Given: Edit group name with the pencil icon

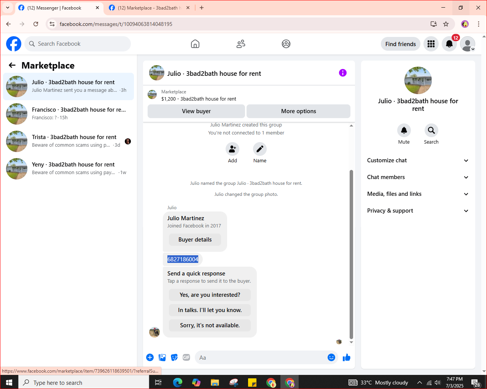Looking at the screenshot, I should pos(260,149).
